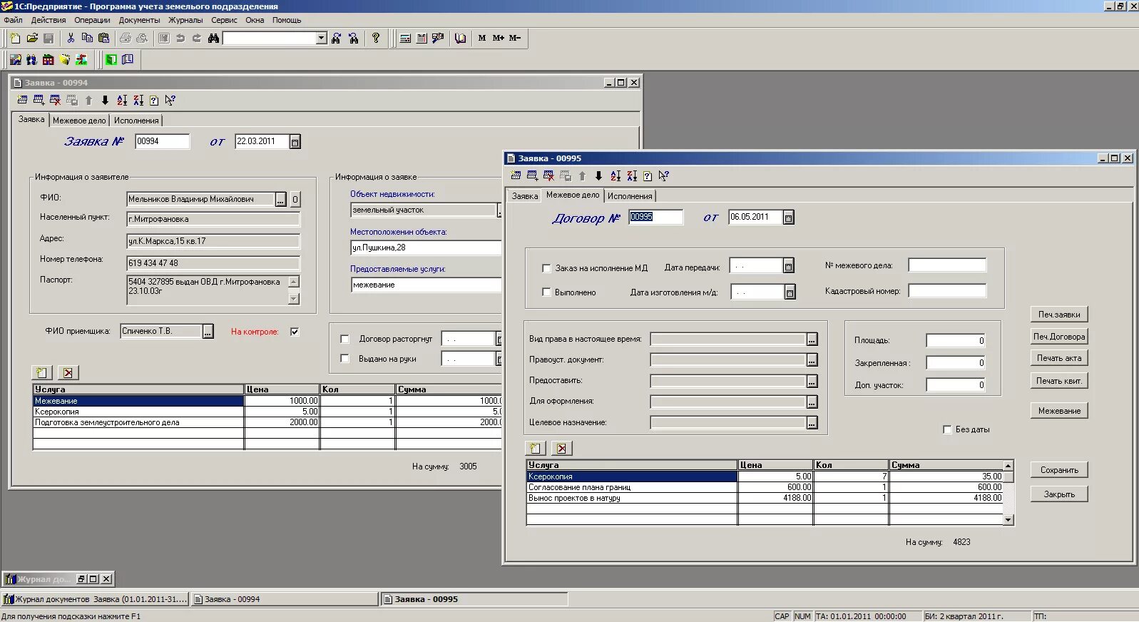The height and width of the screenshot is (622, 1139).
Task: Click the Copy icon in main toolbar
Action: coord(87,39)
